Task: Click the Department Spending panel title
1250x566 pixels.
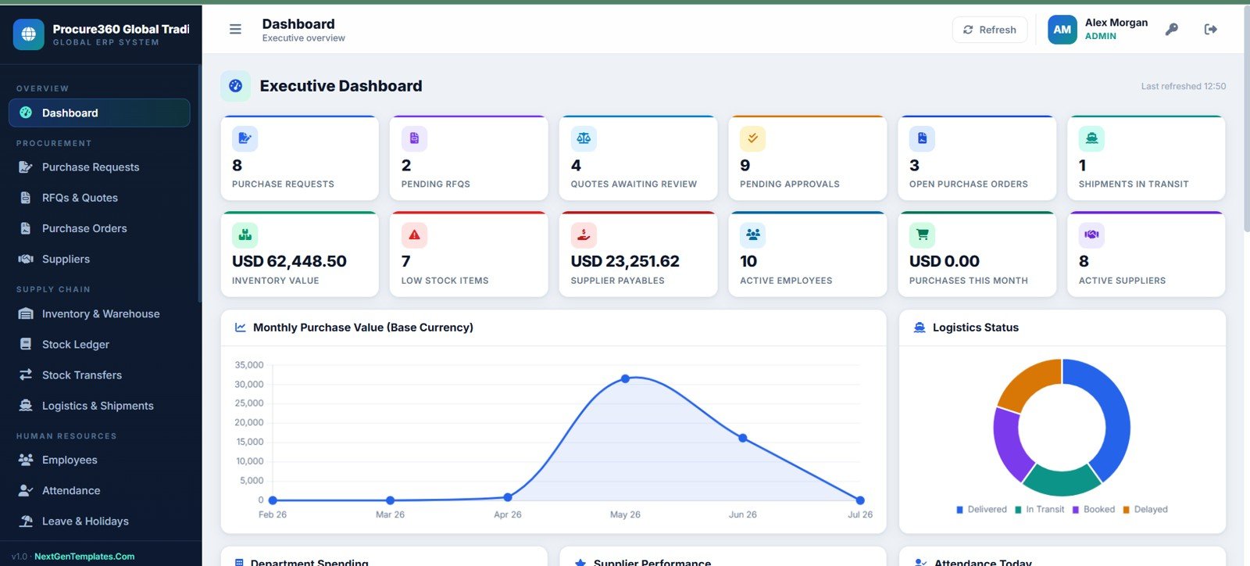Action: pyautogui.click(x=309, y=562)
